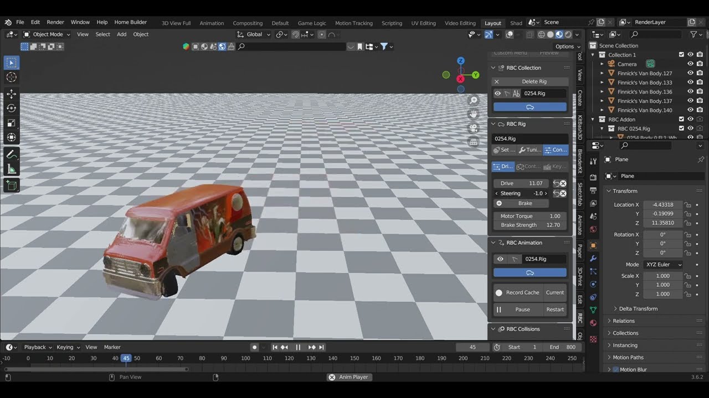Hide Finnick's Van Body.127 in viewport
Image resolution: width=709 pixels, height=398 pixels.
691,73
